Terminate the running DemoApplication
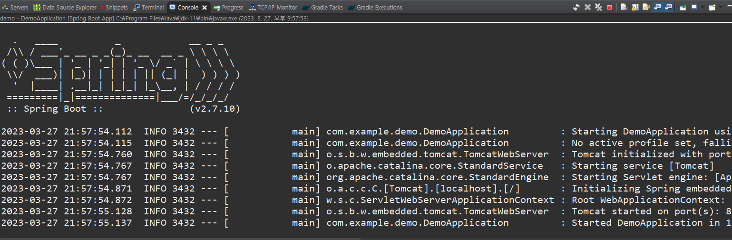This screenshot has height=240, width=732. point(609,8)
